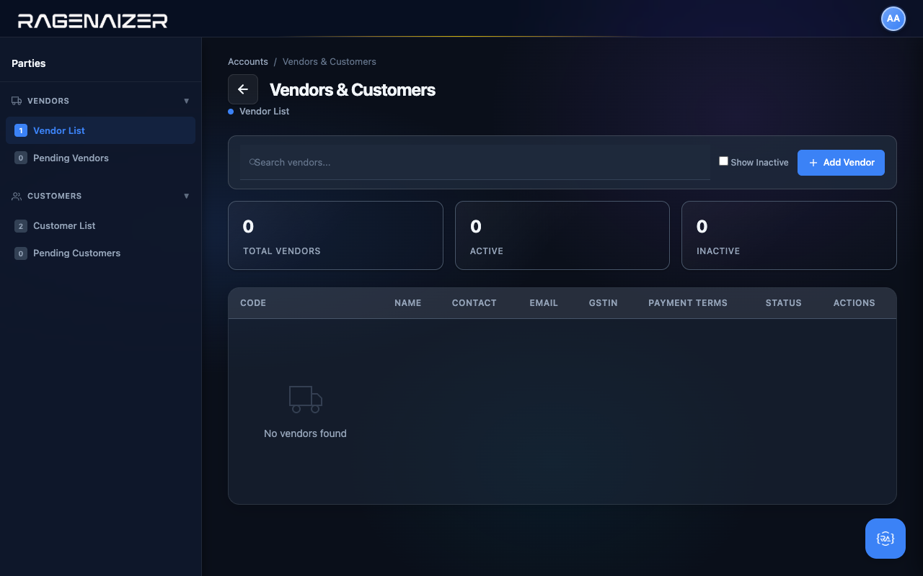The height and width of the screenshot is (576, 923).
Task: Click the count badge beside Vendor List
Action: (x=21, y=130)
